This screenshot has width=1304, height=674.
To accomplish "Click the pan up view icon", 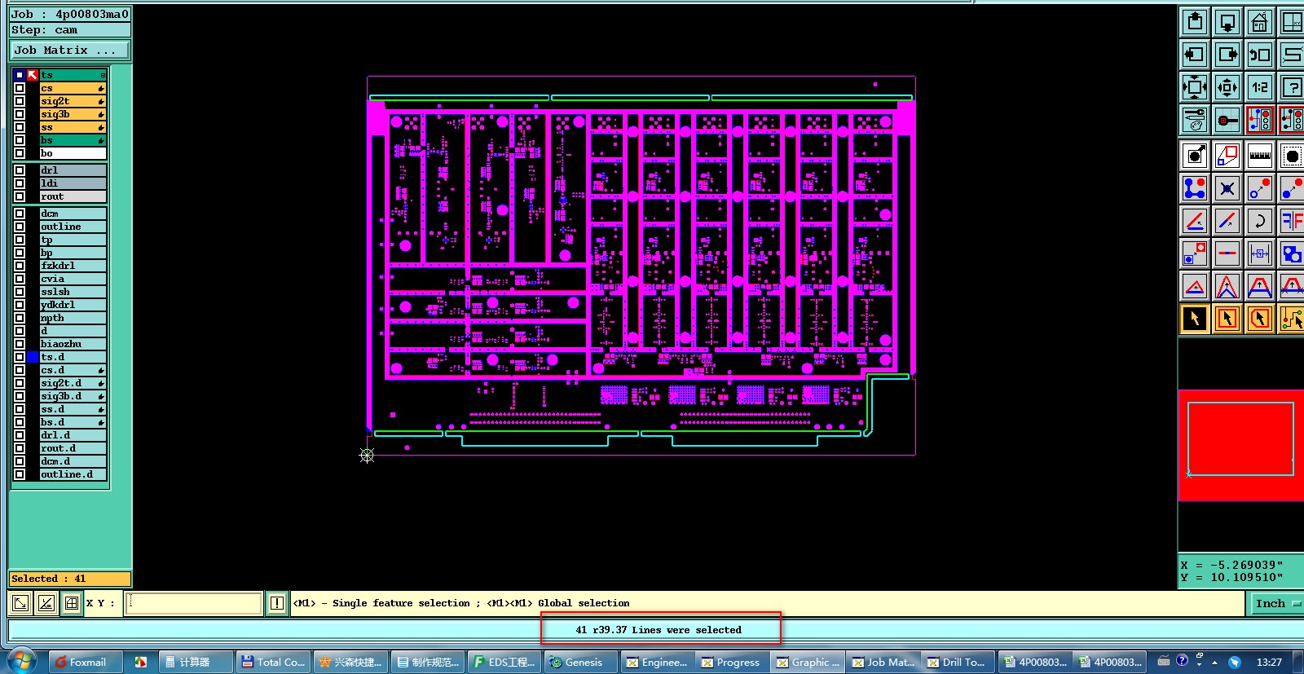I will 1195,22.
